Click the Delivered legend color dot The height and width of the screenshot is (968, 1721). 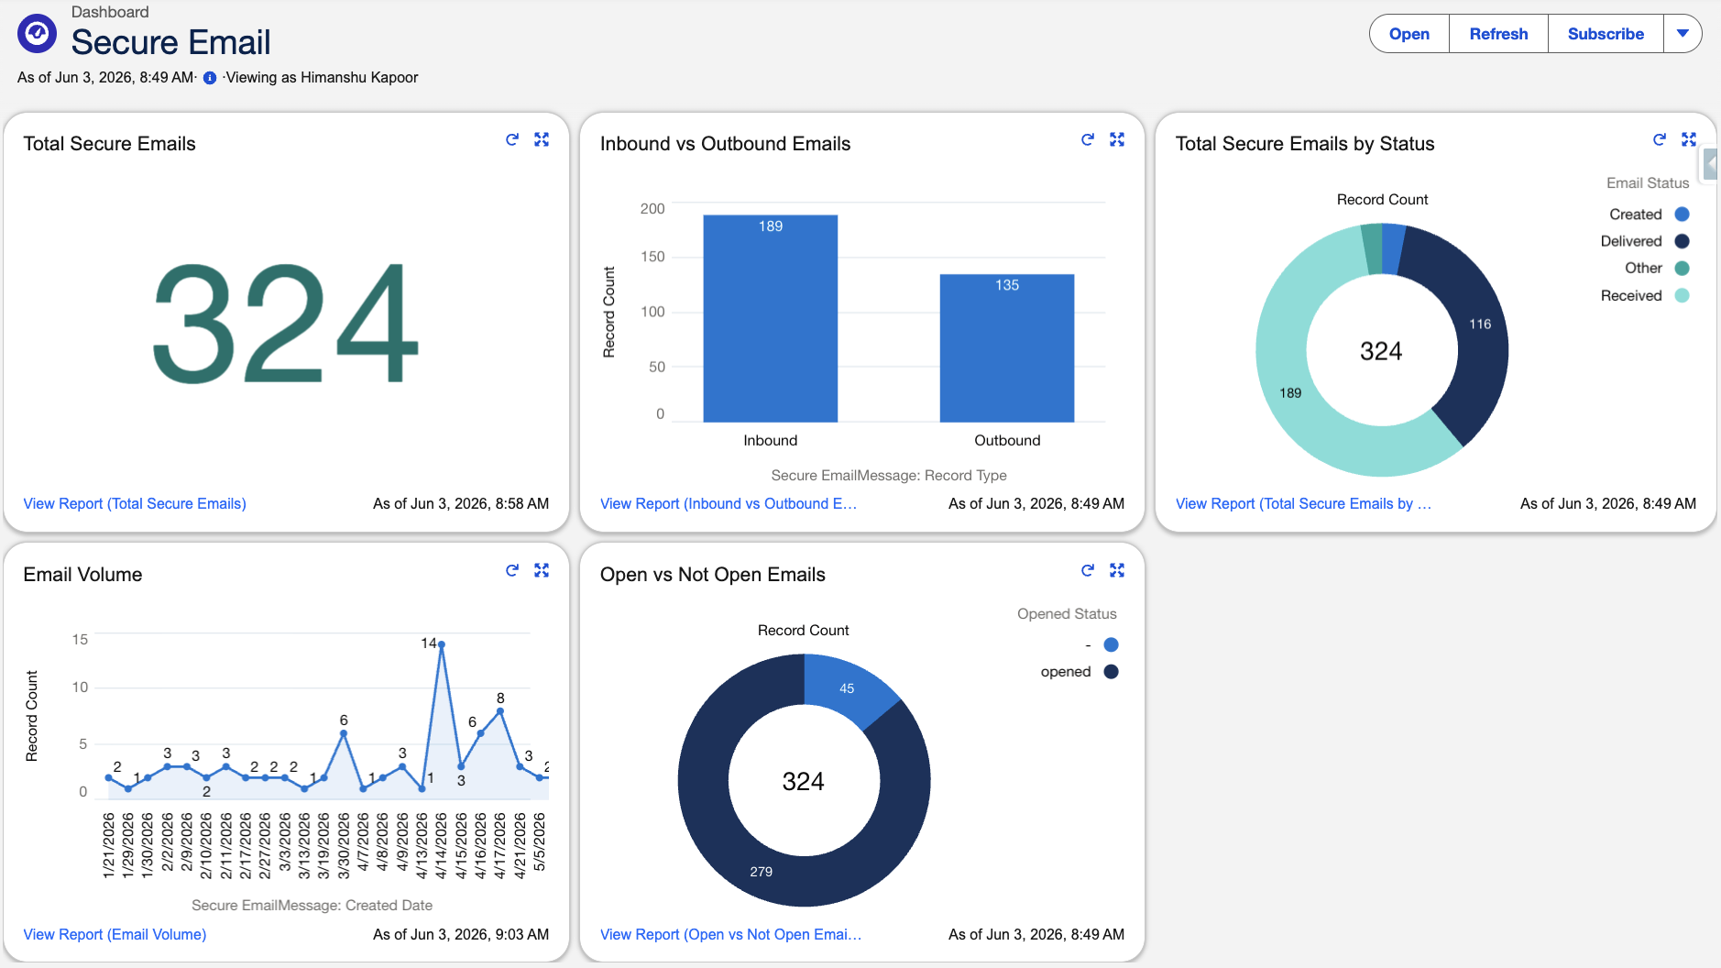1682,241
